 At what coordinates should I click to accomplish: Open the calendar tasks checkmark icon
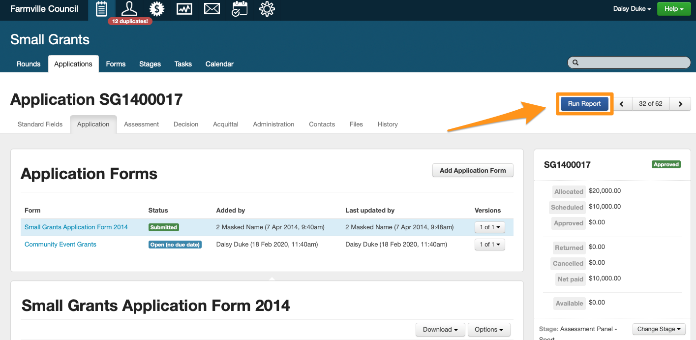pyautogui.click(x=240, y=9)
